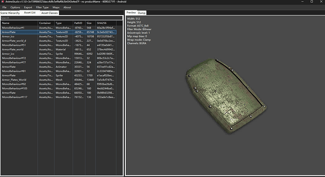The height and width of the screenshot is (177, 325).
Task: Sort assets by SHA256 column header
Action: (106, 23)
